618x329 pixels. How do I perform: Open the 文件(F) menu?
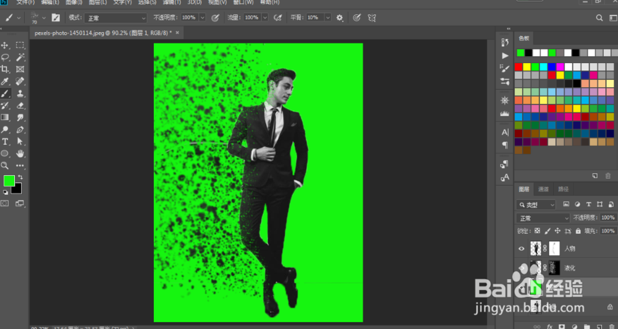(x=26, y=2)
